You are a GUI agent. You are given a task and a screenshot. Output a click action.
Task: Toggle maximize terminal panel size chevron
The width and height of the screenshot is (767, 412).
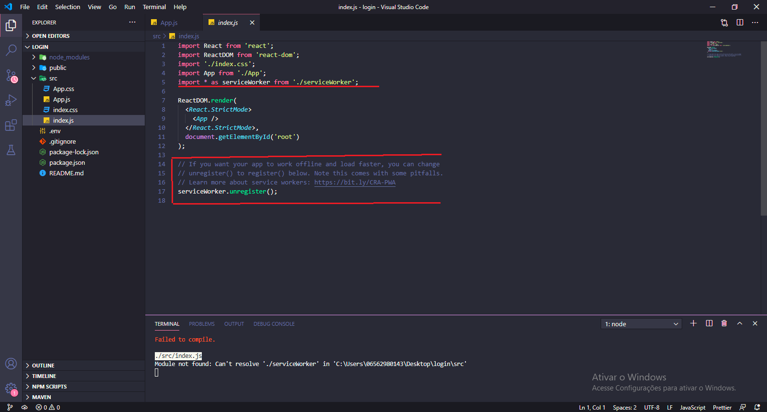click(x=740, y=323)
